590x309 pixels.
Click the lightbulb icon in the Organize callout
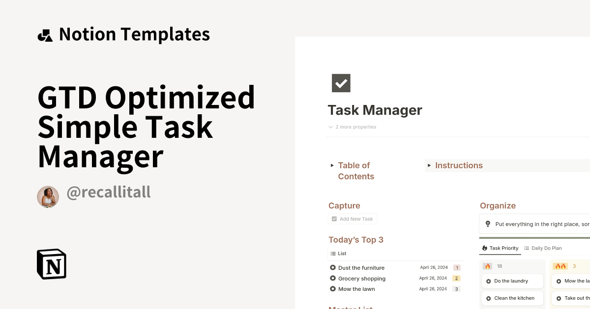coord(488,224)
